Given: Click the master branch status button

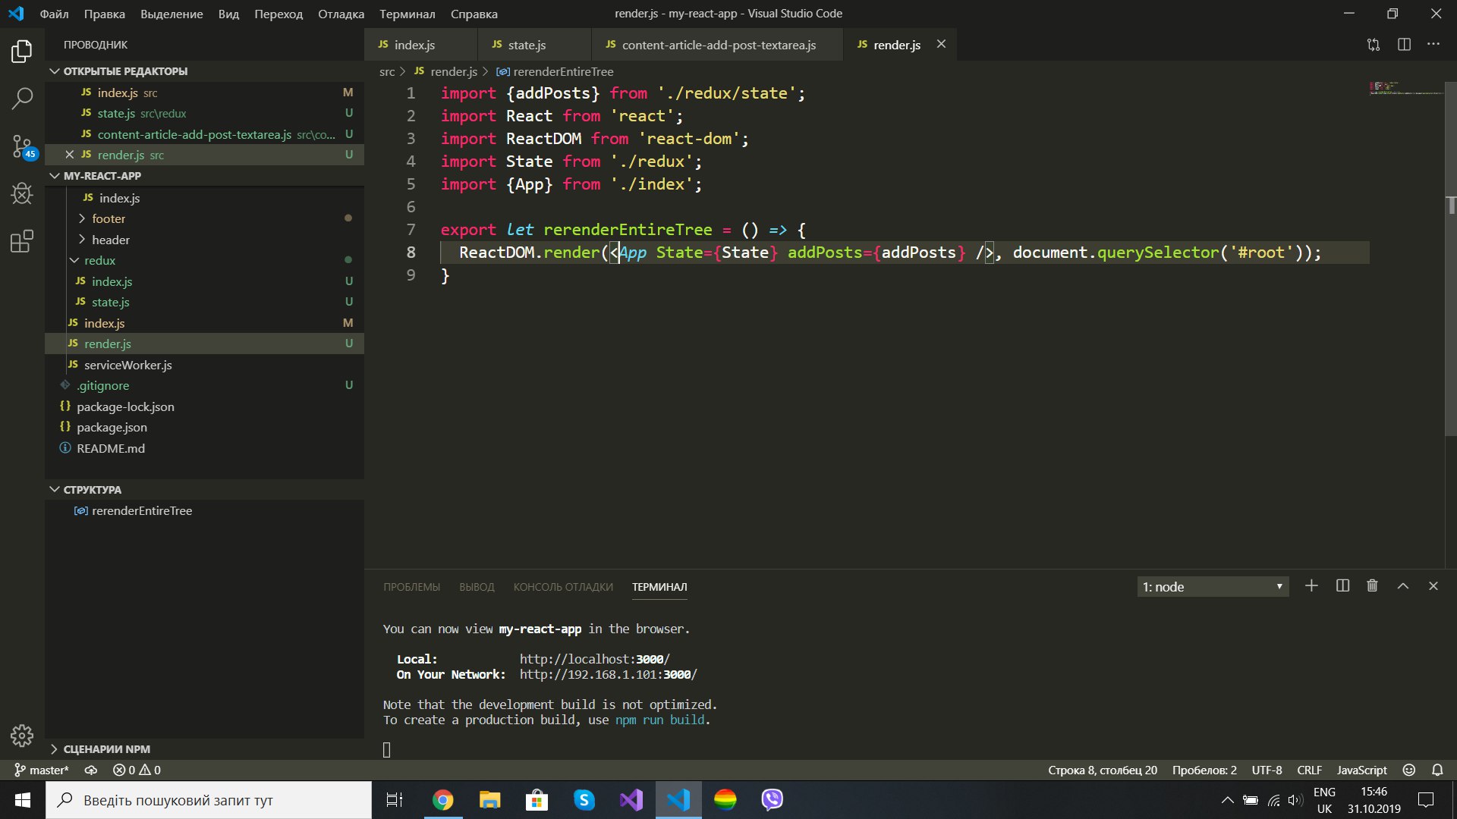Looking at the screenshot, I should 42,770.
